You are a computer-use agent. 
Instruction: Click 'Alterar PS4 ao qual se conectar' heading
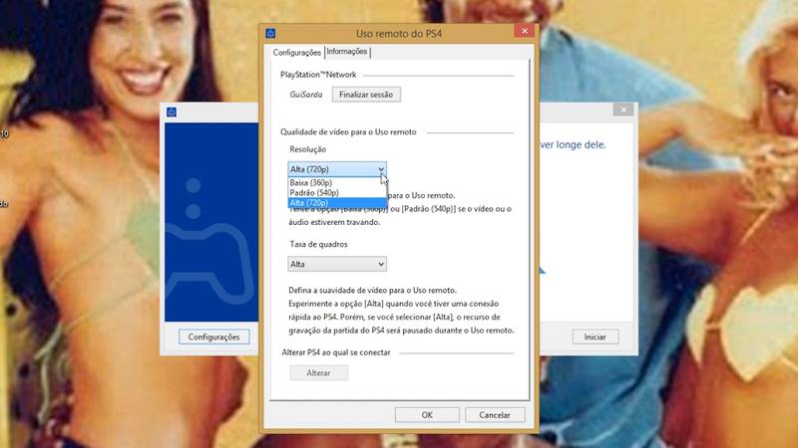click(336, 352)
